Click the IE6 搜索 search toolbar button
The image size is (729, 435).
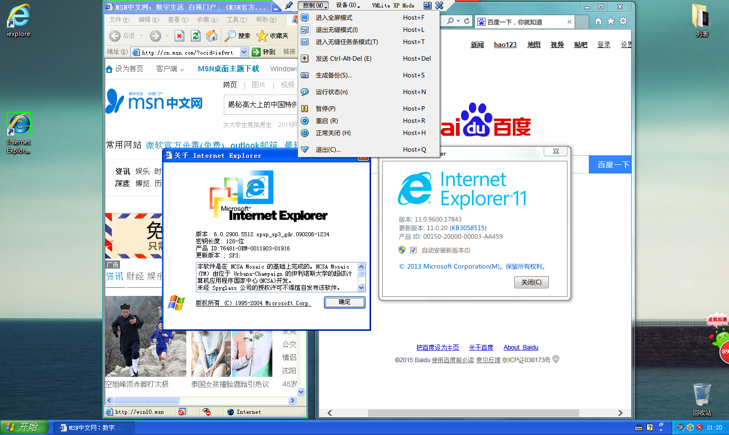tap(238, 36)
